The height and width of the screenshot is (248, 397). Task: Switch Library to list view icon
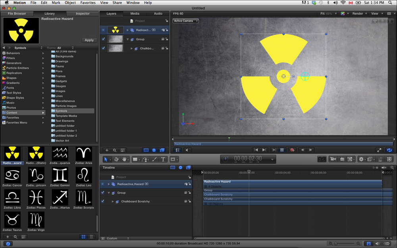pyautogui.click(x=92, y=236)
